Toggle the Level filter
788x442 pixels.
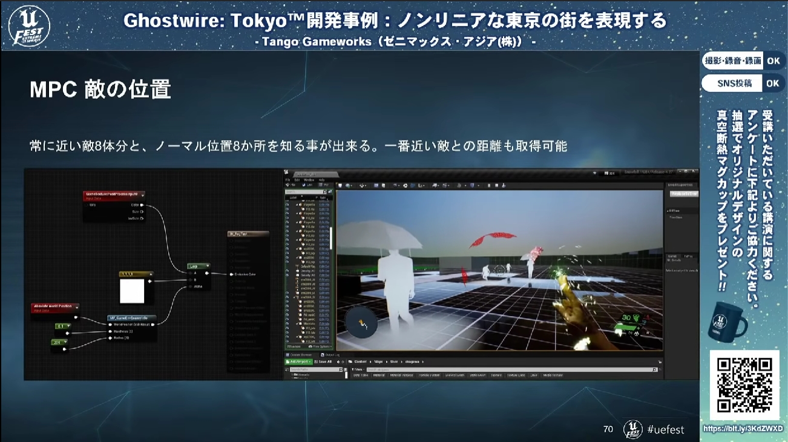[x=534, y=375]
